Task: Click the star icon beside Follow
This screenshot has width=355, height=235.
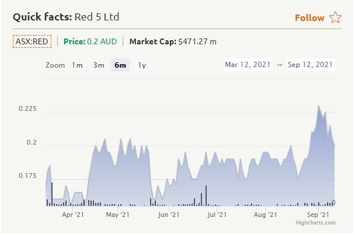Action: click(x=335, y=17)
